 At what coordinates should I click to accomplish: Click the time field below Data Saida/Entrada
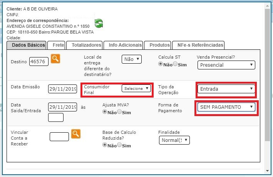(56, 117)
